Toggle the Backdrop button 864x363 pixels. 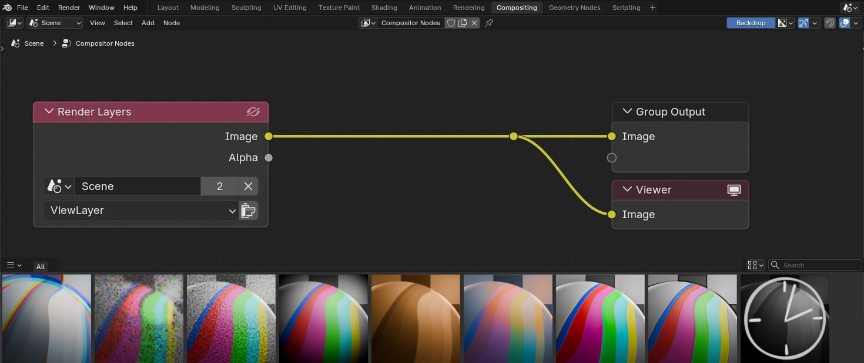(751, 23)
